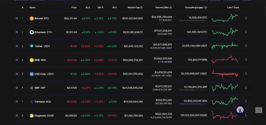Open the Dogecoin DOGE name link
The image size is (266, 125).
[x=44, y=115]
